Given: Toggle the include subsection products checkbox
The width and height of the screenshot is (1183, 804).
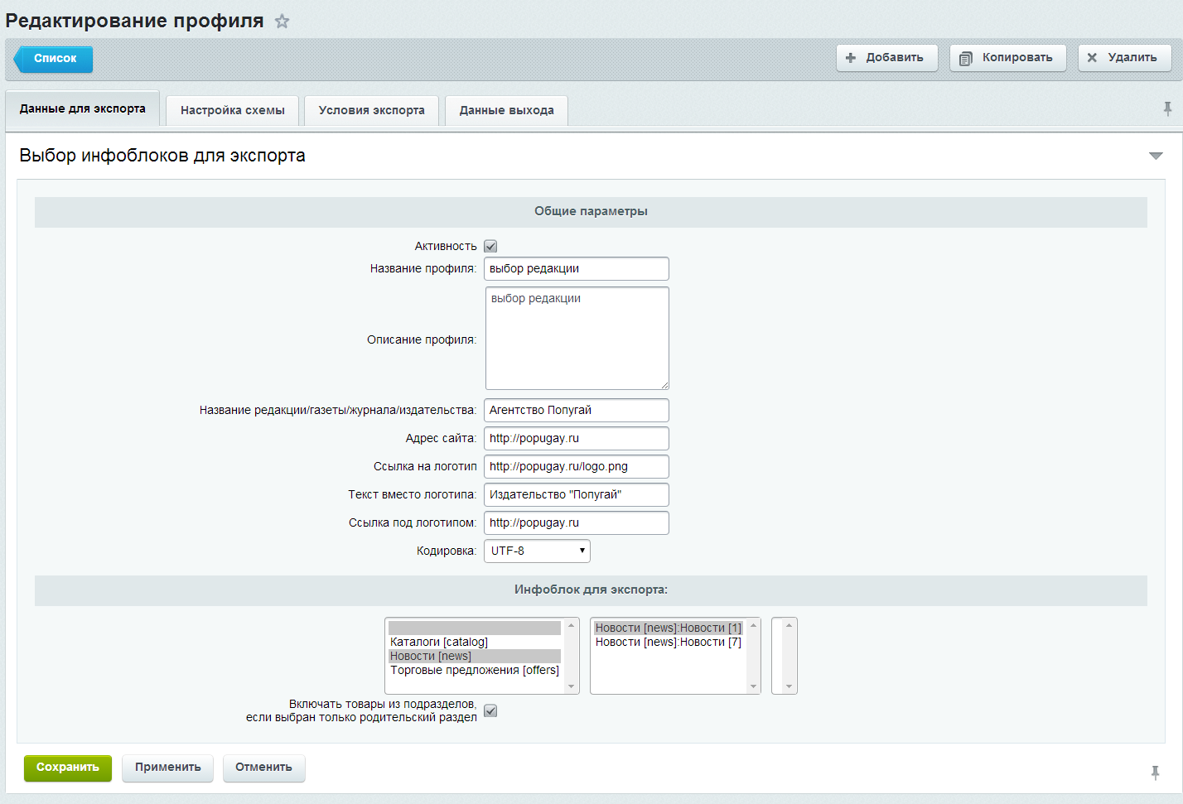Looking at the screenshot, I should [x=490, y=711].
